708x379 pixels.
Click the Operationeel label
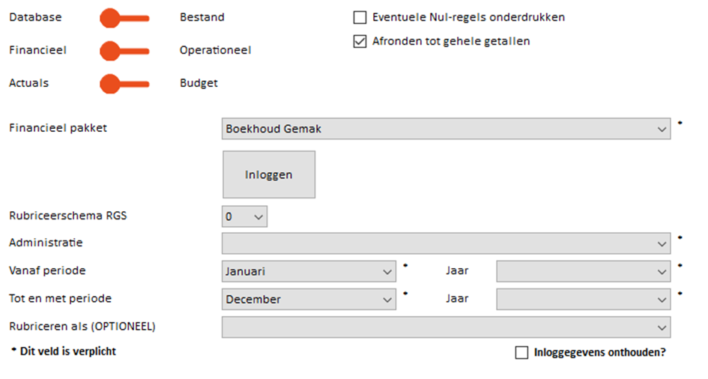pyautogui.click(x=215, y=50)
